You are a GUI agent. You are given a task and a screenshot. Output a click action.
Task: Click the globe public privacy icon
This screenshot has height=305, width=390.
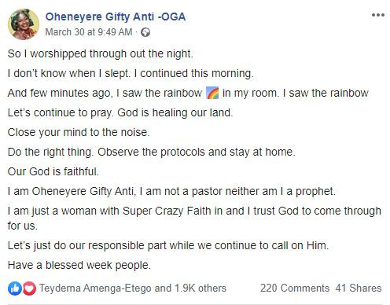pyautogui.click(x=145, y=32)
